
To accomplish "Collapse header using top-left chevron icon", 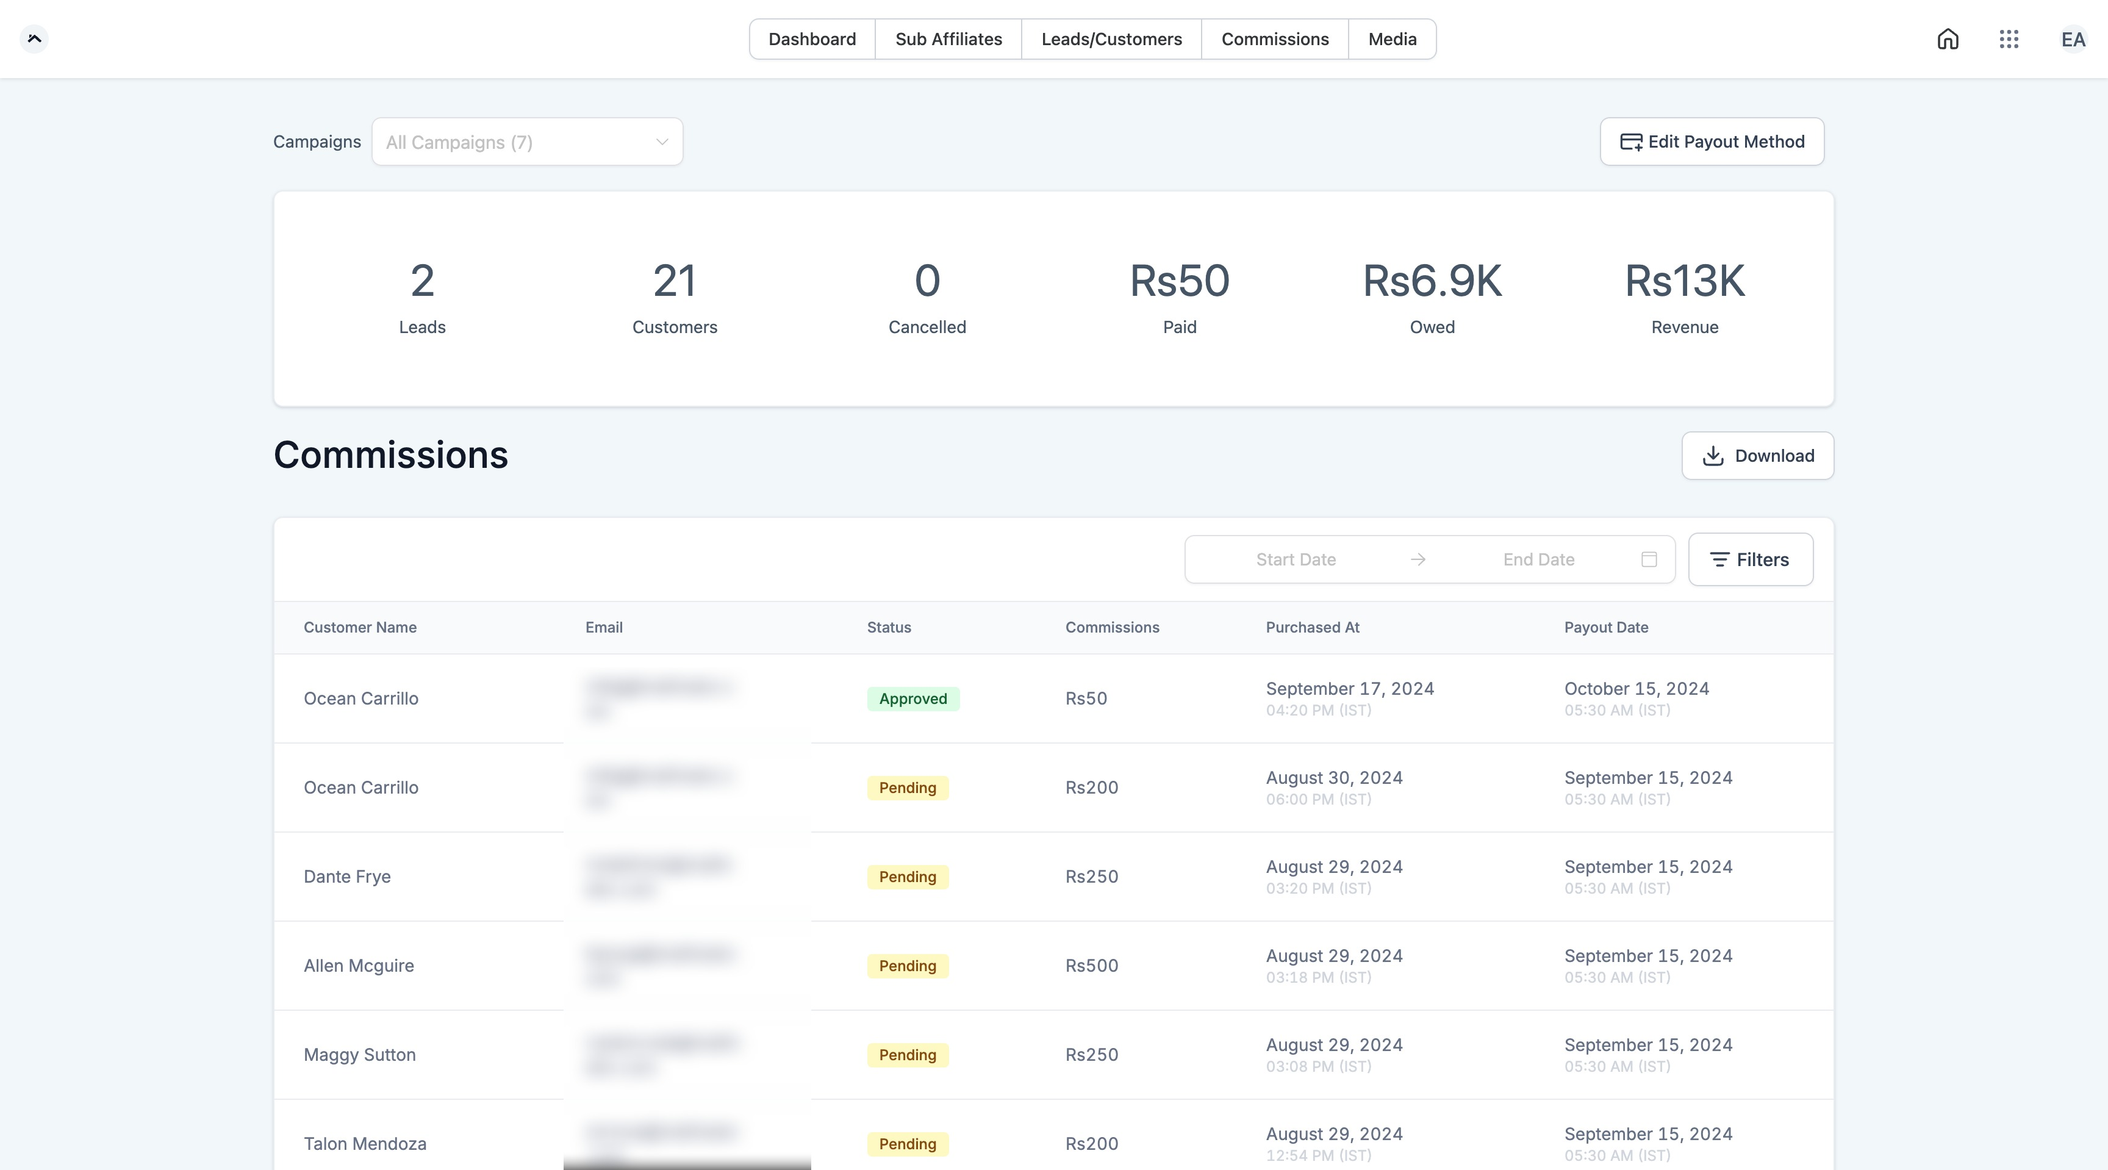I will tap(34, 38).
